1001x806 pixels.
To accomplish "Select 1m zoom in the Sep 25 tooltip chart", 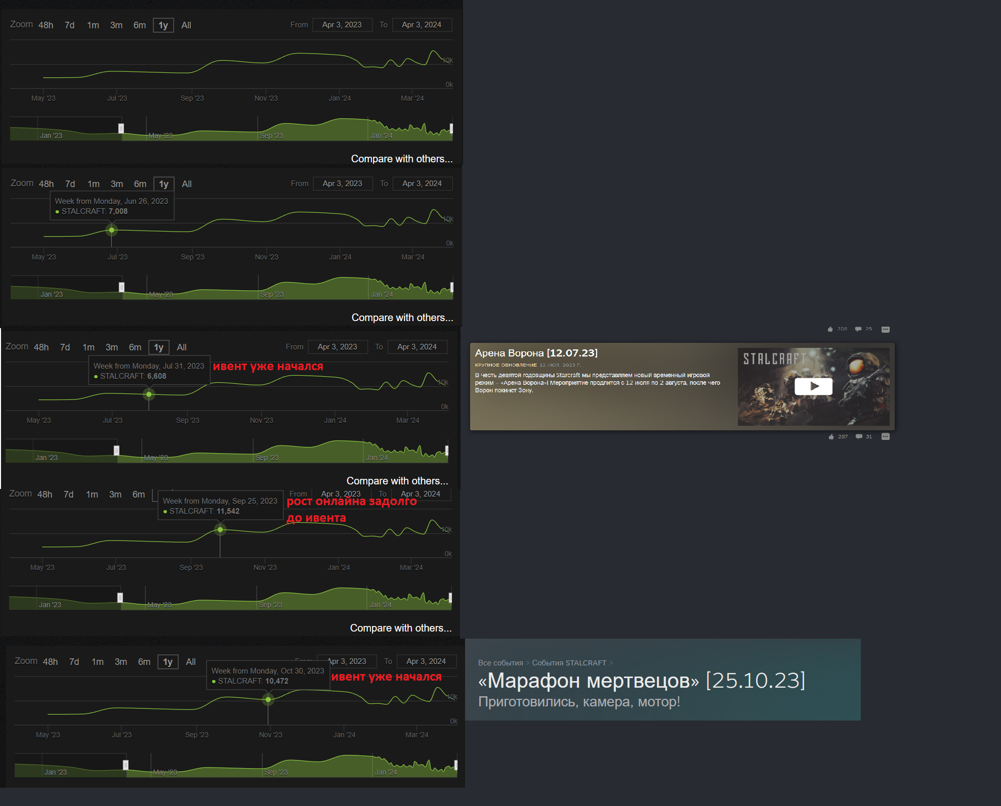I will (x=92, y=495).
